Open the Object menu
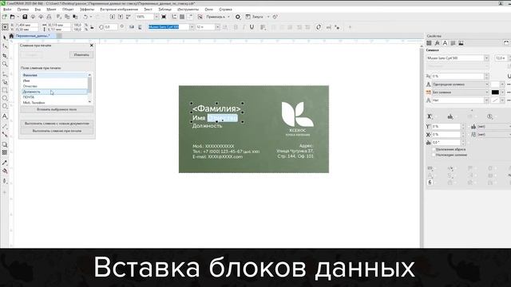Screen dimensions: 511x287 click(68, 10)
